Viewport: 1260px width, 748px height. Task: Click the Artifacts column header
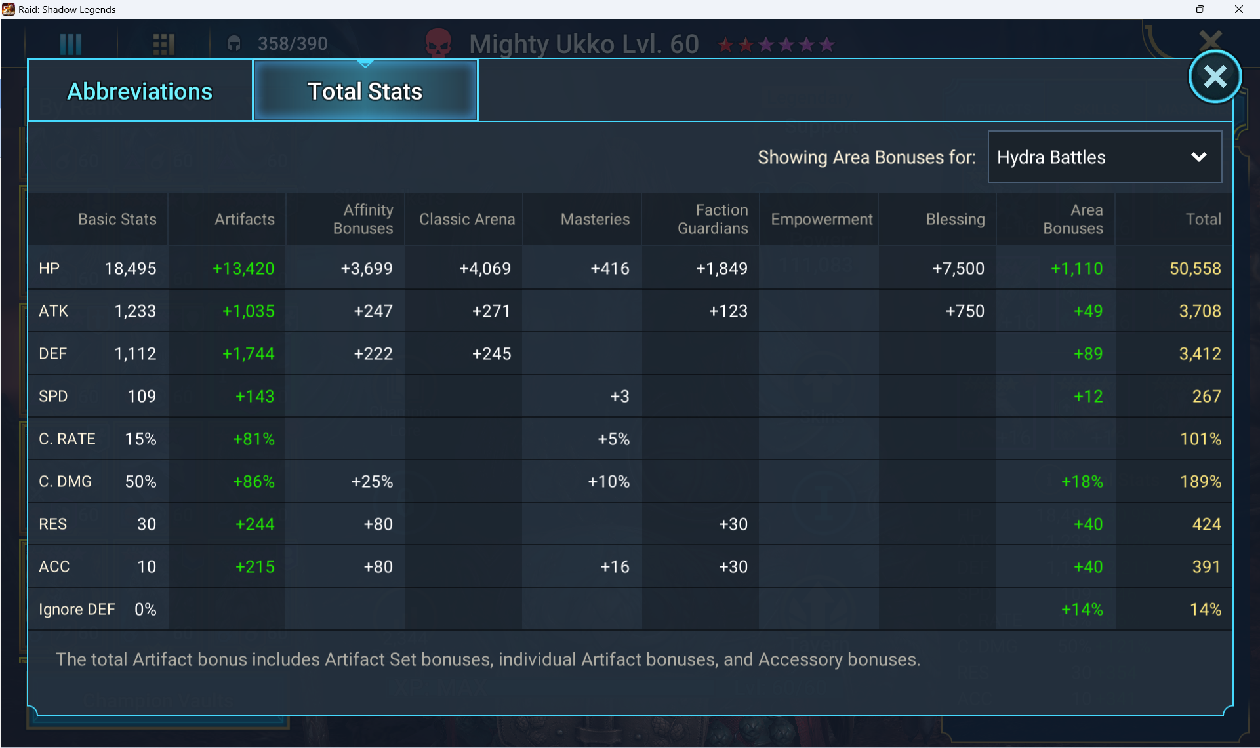(245, 219)
